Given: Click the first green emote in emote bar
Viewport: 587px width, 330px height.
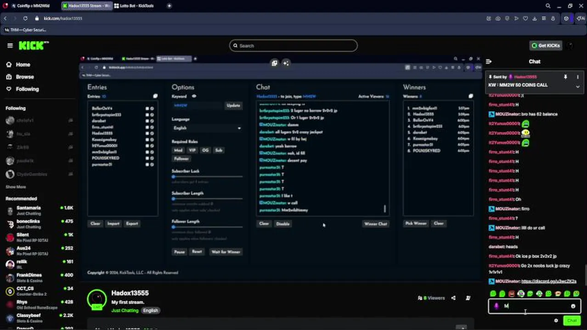Looking at the screenshot, I should pyautogui.click(x=493, y=294).
